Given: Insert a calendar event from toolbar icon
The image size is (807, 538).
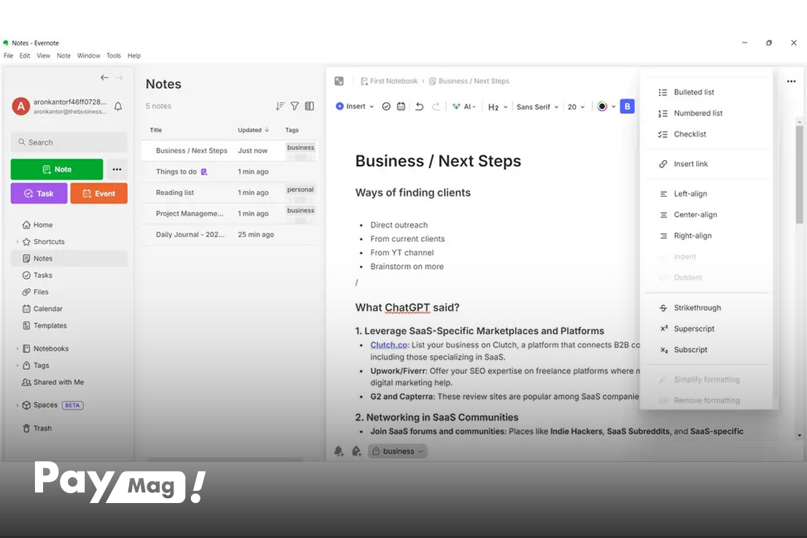Looking at the screenshot, I should [401, 106].
